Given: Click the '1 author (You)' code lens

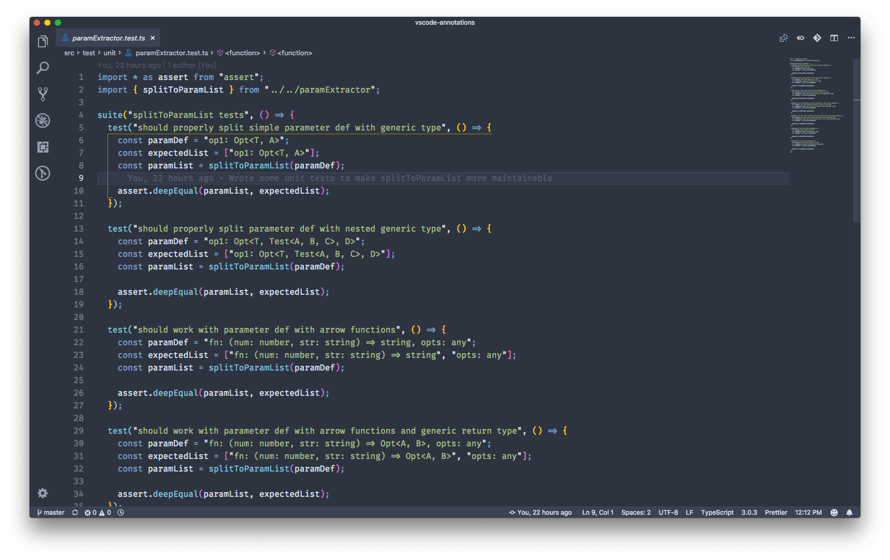Looking at the screenshot, I should coord(192,65).
